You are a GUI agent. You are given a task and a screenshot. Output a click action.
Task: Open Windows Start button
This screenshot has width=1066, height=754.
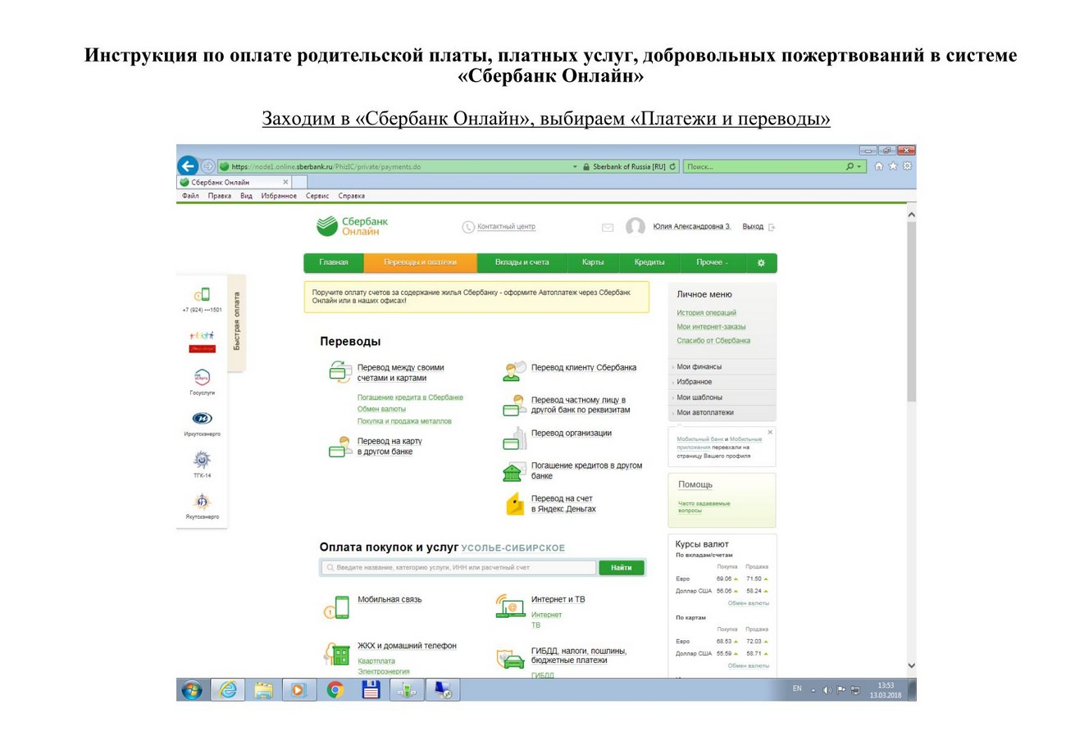[x=191, y=690]
